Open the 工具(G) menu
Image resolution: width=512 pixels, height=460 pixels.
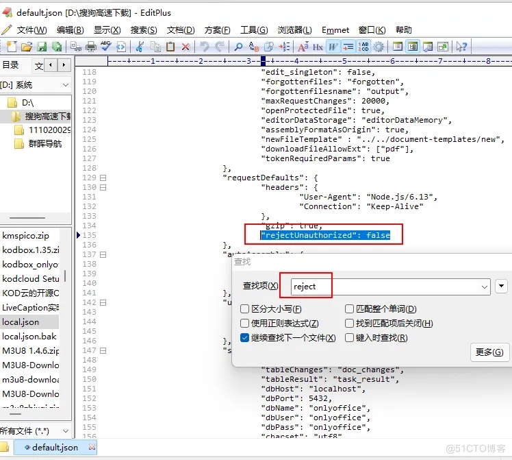coord(254,30)
